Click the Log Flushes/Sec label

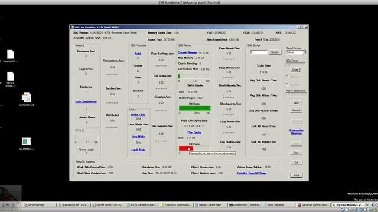pos(230,142)
